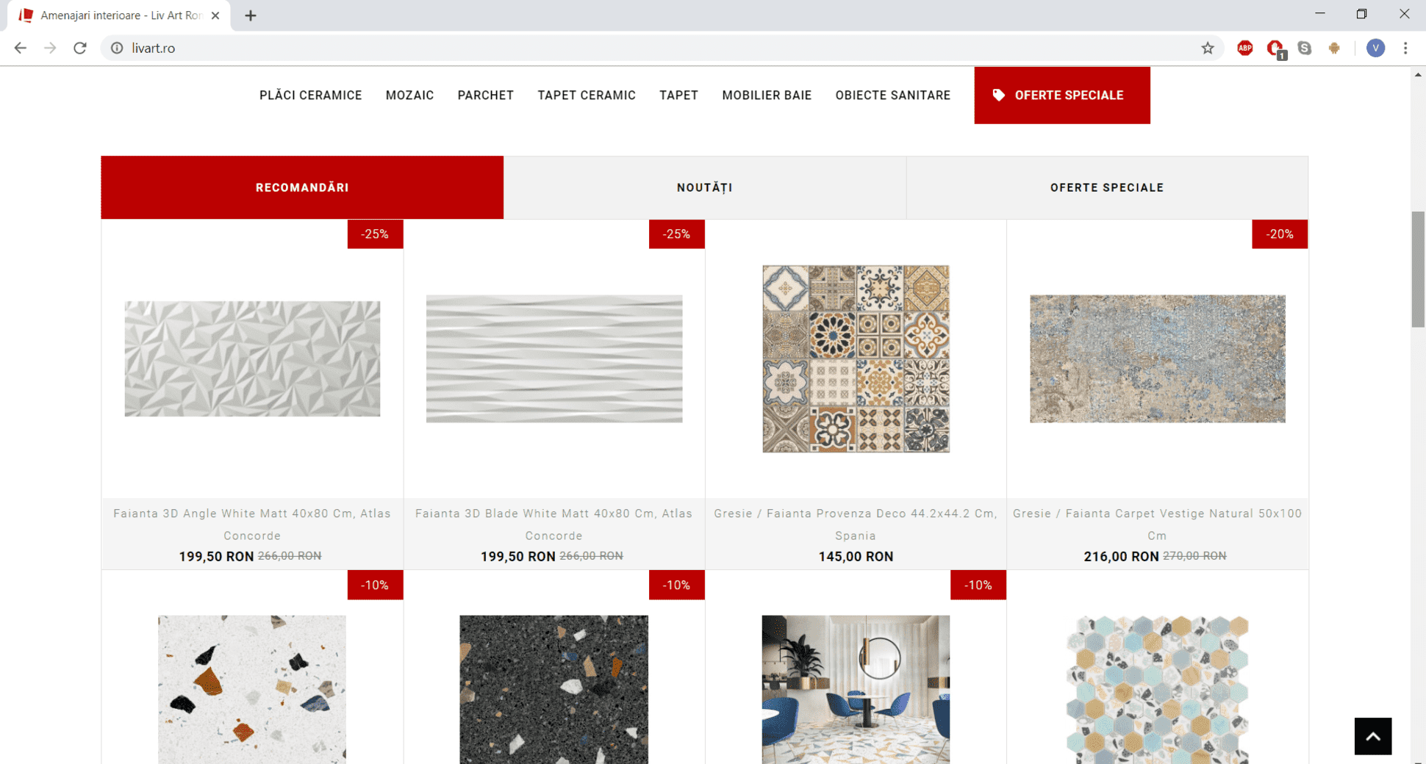Close the Amenajari interioare tab

click(x=215, y=15)
